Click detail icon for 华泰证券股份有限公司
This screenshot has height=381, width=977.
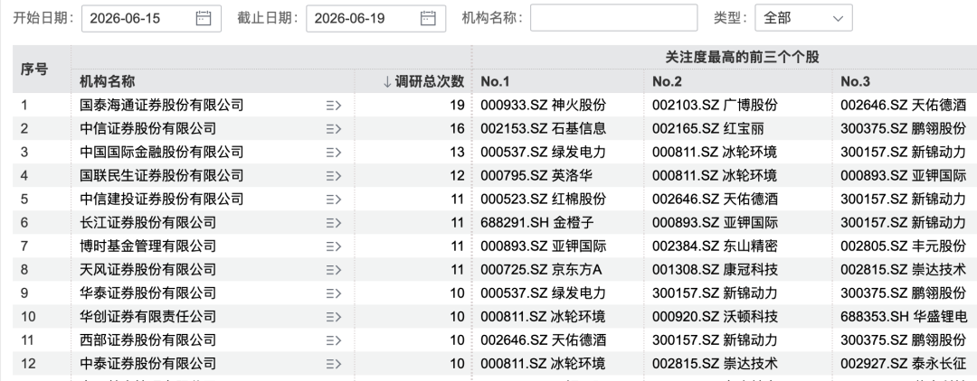334,293
